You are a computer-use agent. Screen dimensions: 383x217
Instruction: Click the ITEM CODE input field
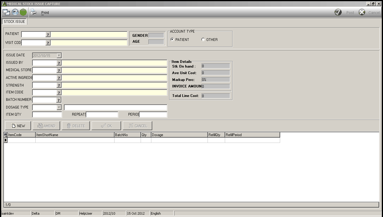(44, 93)
